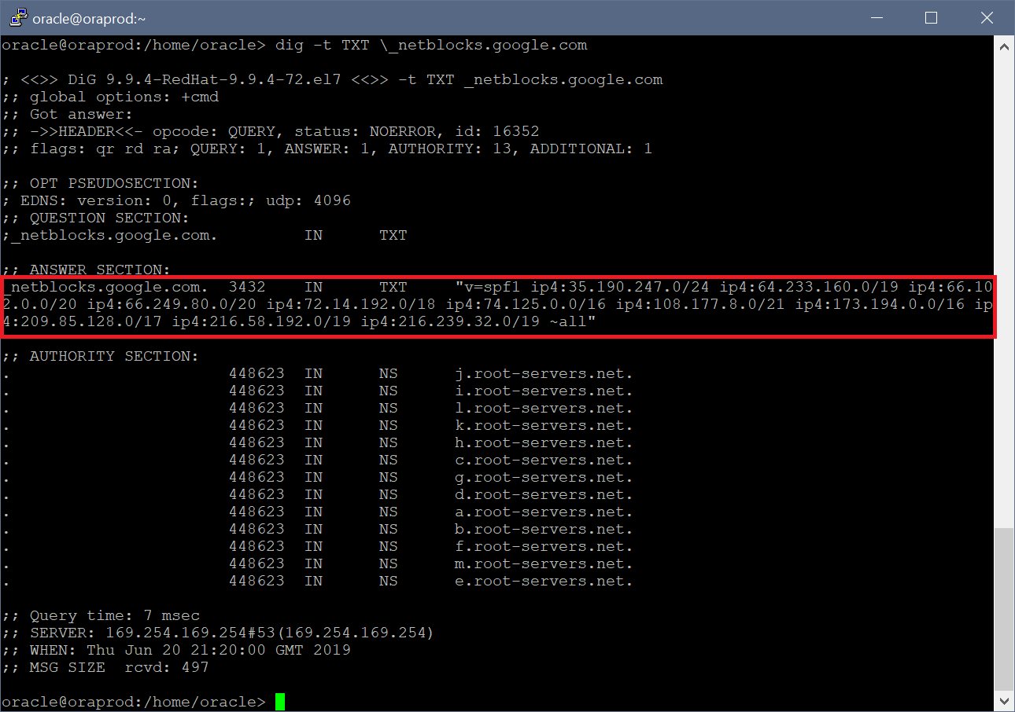Screen dimensions: 1015x712
Task: Click 'a.root-servers.net.' nameserver
Action: click(544, 512)
